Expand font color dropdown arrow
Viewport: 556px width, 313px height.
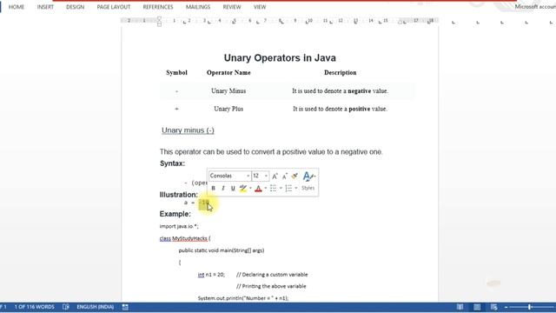pyautogui.click(x=266, y=188)
